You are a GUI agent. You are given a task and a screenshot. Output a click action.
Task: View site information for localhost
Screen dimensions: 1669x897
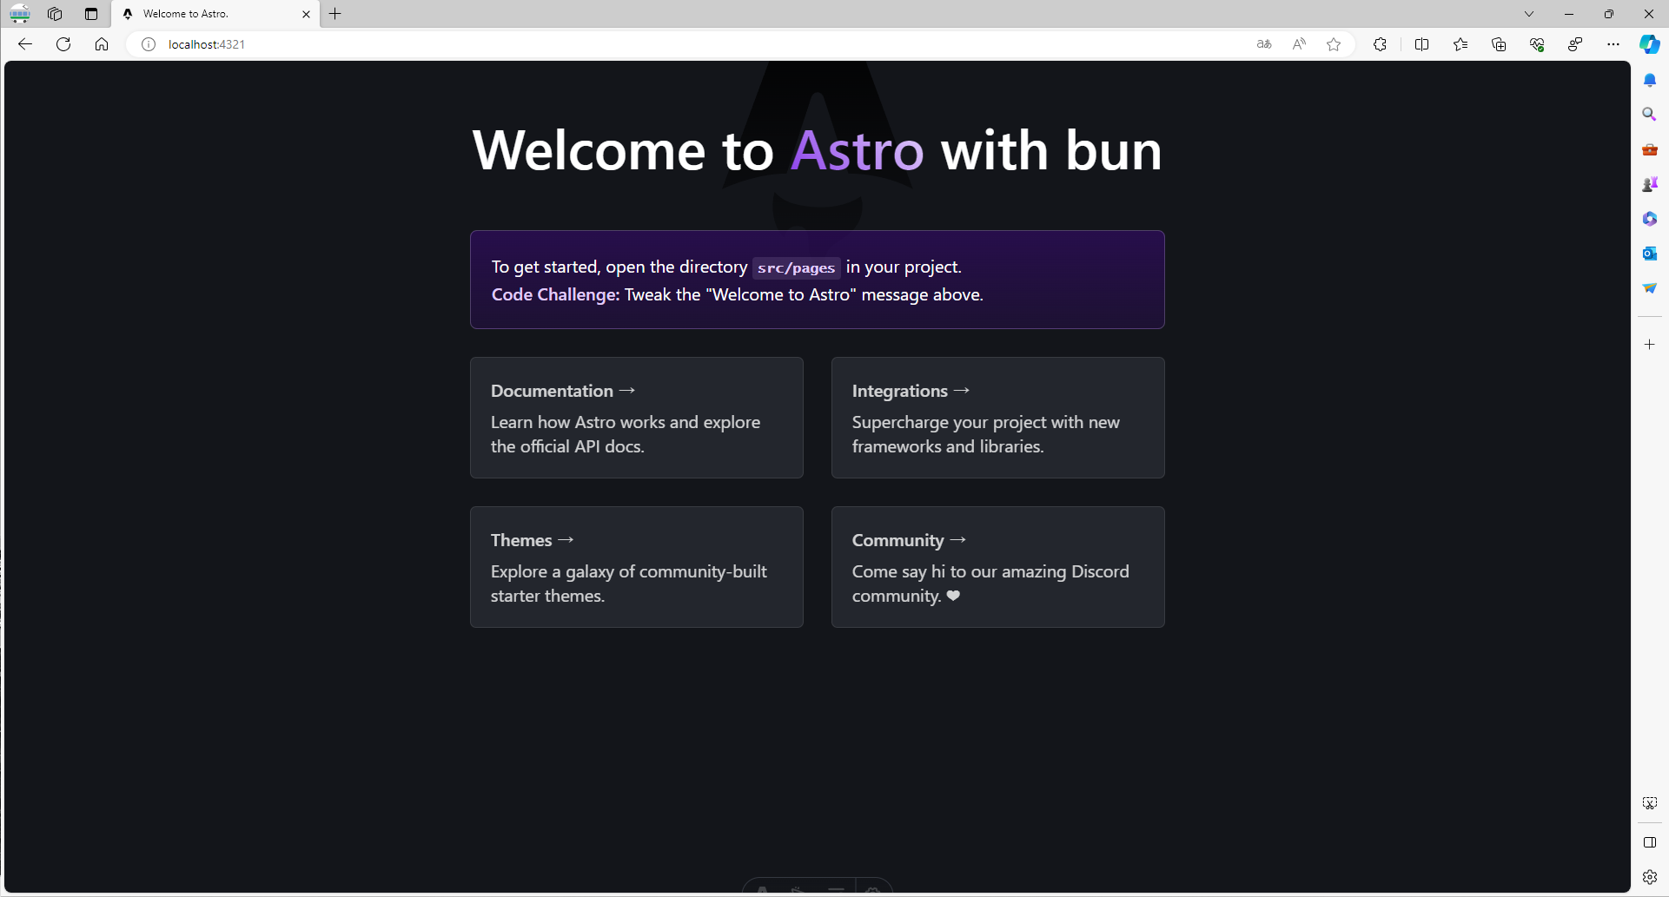tap(149, 44)
